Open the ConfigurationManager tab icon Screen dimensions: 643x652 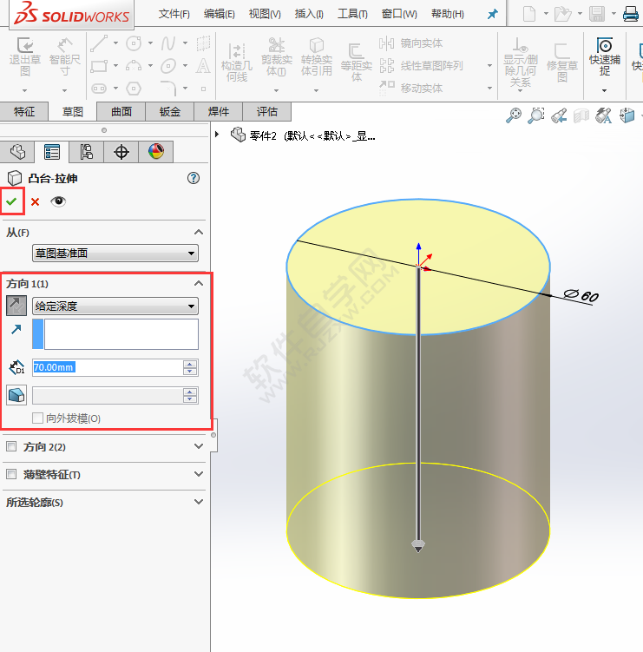[x=86, y=152]
